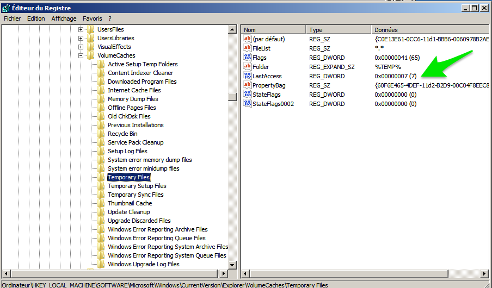Screen dimensions: 492x288
Task: Click tree pane horizontal scroll left arrow
Action: [6, 273]
